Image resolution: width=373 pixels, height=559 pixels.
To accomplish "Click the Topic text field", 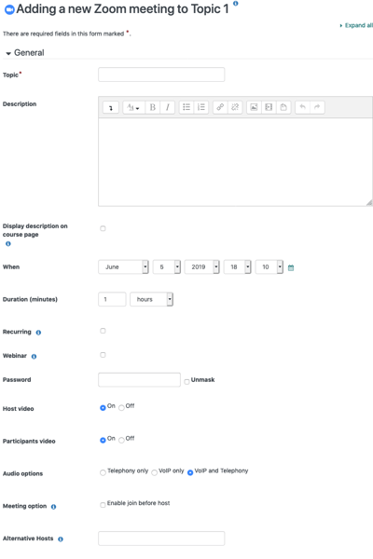I will tap(161, 75).
